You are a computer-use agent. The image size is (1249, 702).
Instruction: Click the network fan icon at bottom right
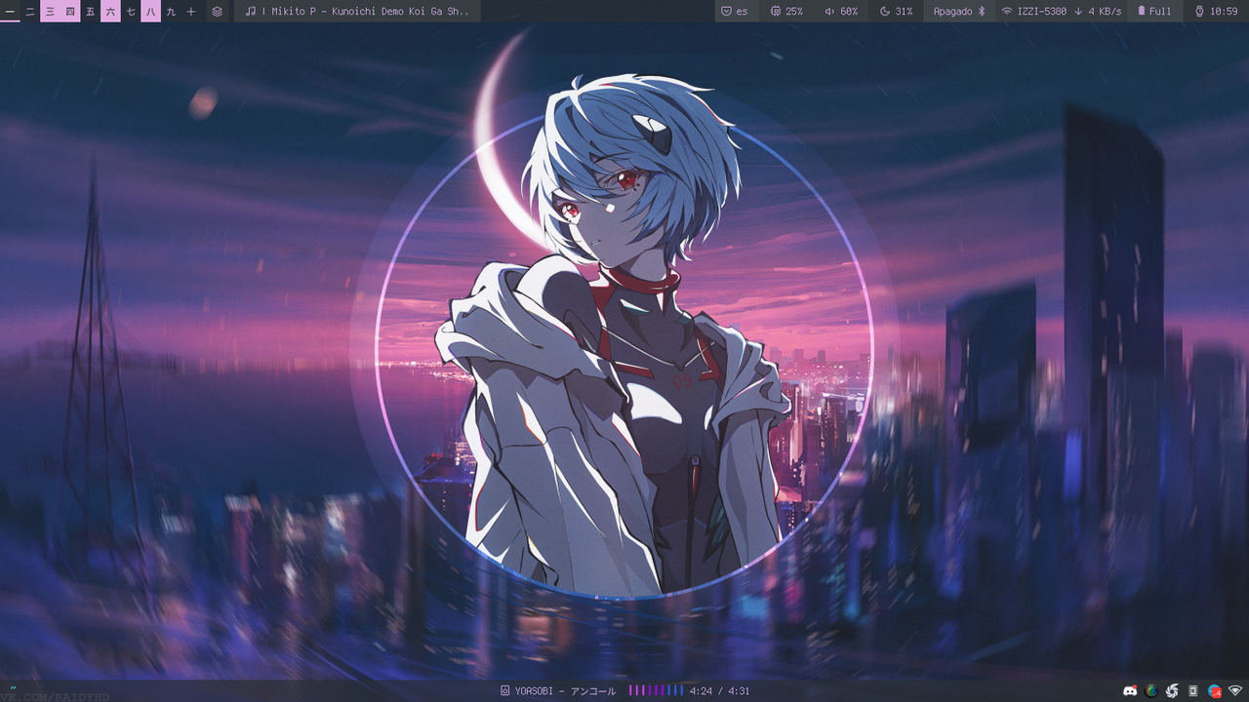[1235, 690]
